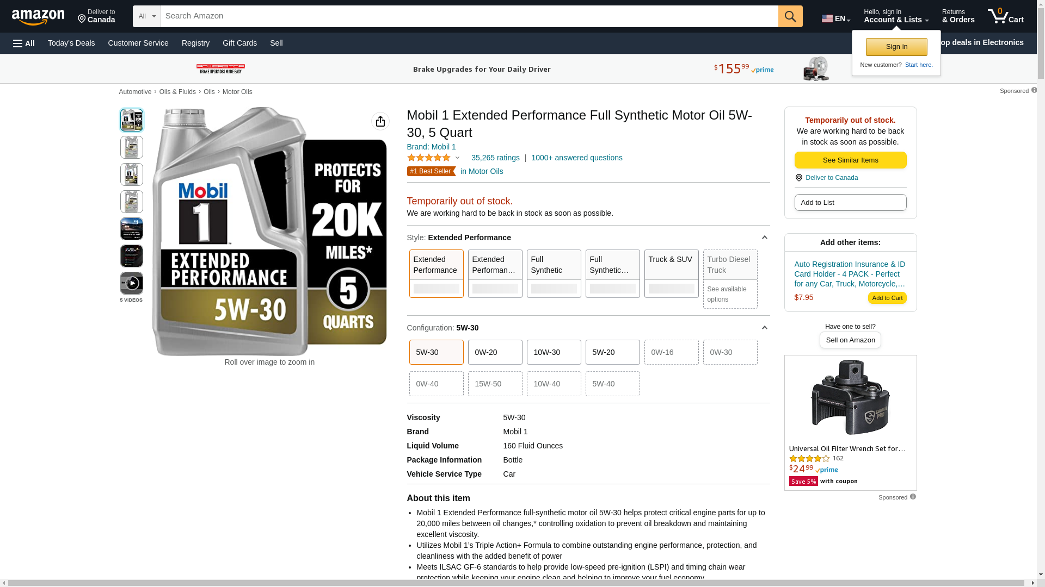Click the Sponsored info icon near banner
1045x587 pixels.
(1034, 90)
